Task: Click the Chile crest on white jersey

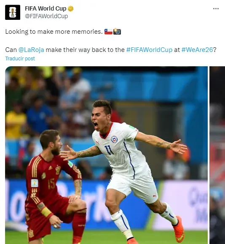Action: coord(114,139)
